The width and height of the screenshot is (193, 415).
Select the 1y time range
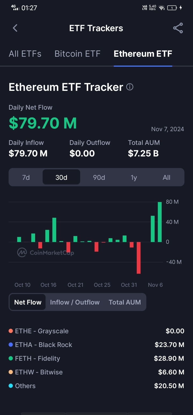pyautogui.click(x=134, y=177)
